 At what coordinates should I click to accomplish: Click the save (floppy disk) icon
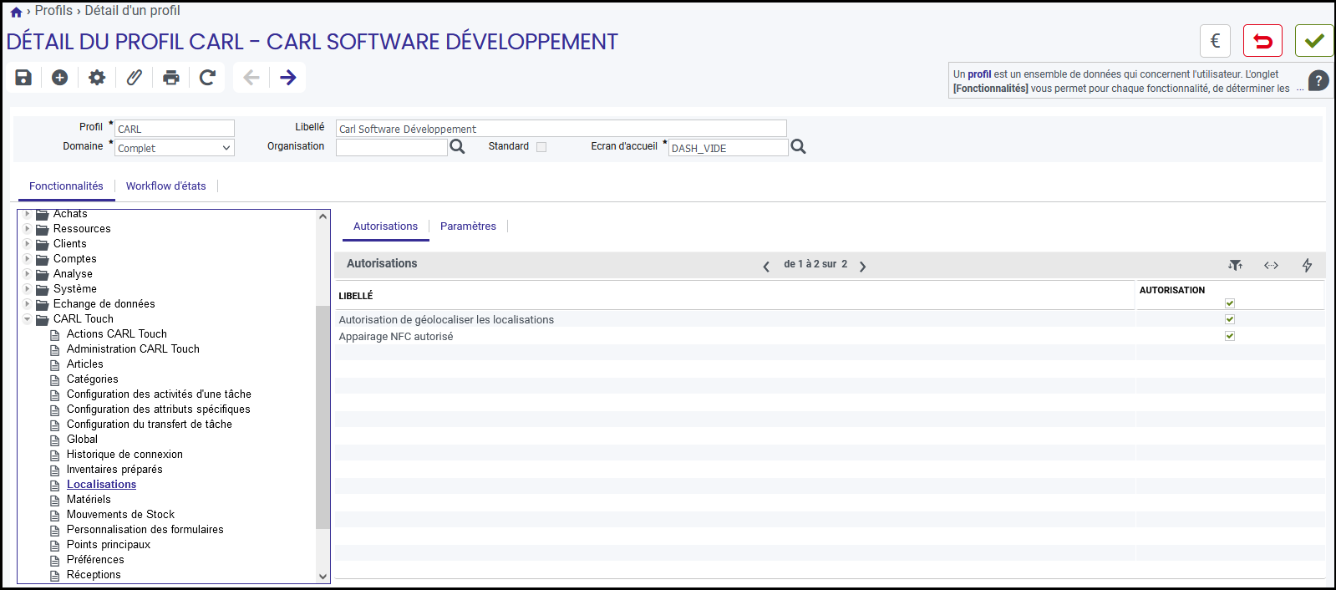point(23,78)
